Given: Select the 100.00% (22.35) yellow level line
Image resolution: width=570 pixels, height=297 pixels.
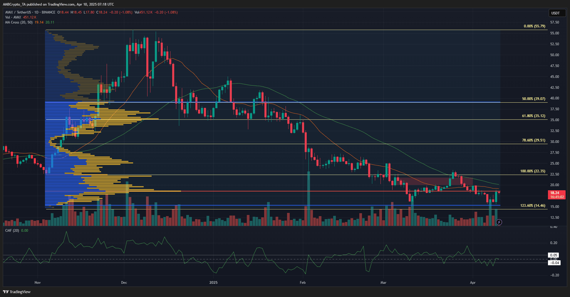Looking at the screenshot, I should pos(533,171).
